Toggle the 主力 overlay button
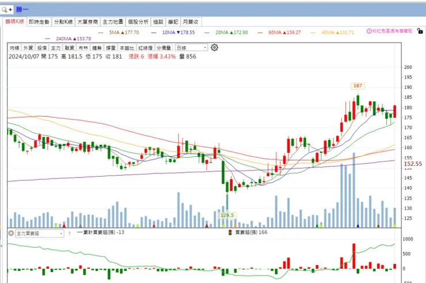The image size is (426, 283). [x=56, y=48]
